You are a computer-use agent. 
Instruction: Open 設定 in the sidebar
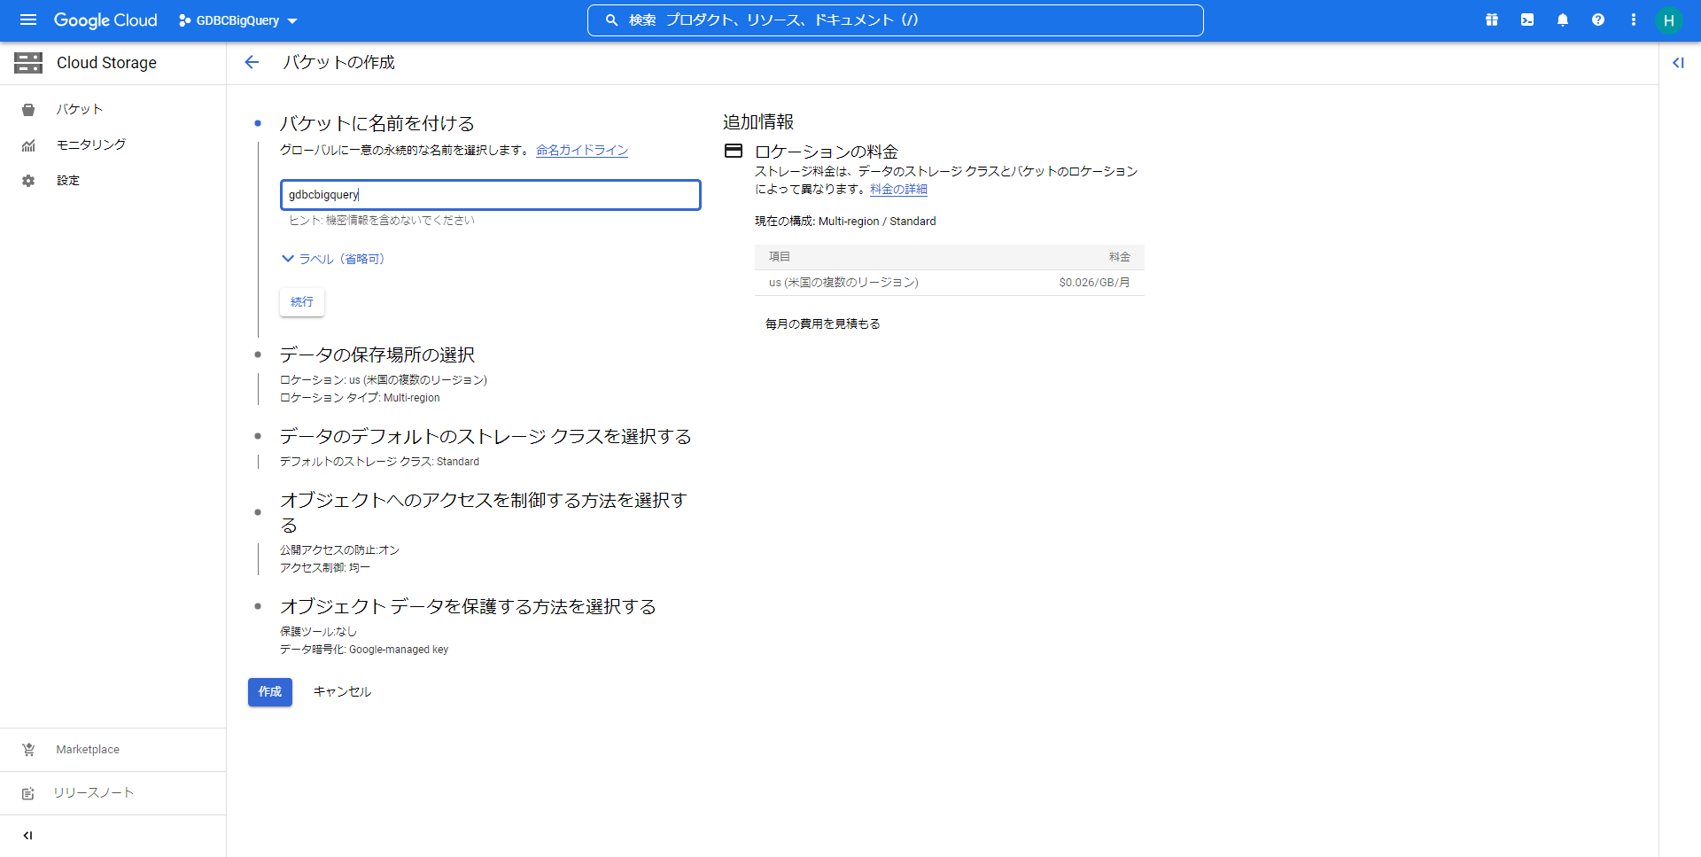click(68, 180)
